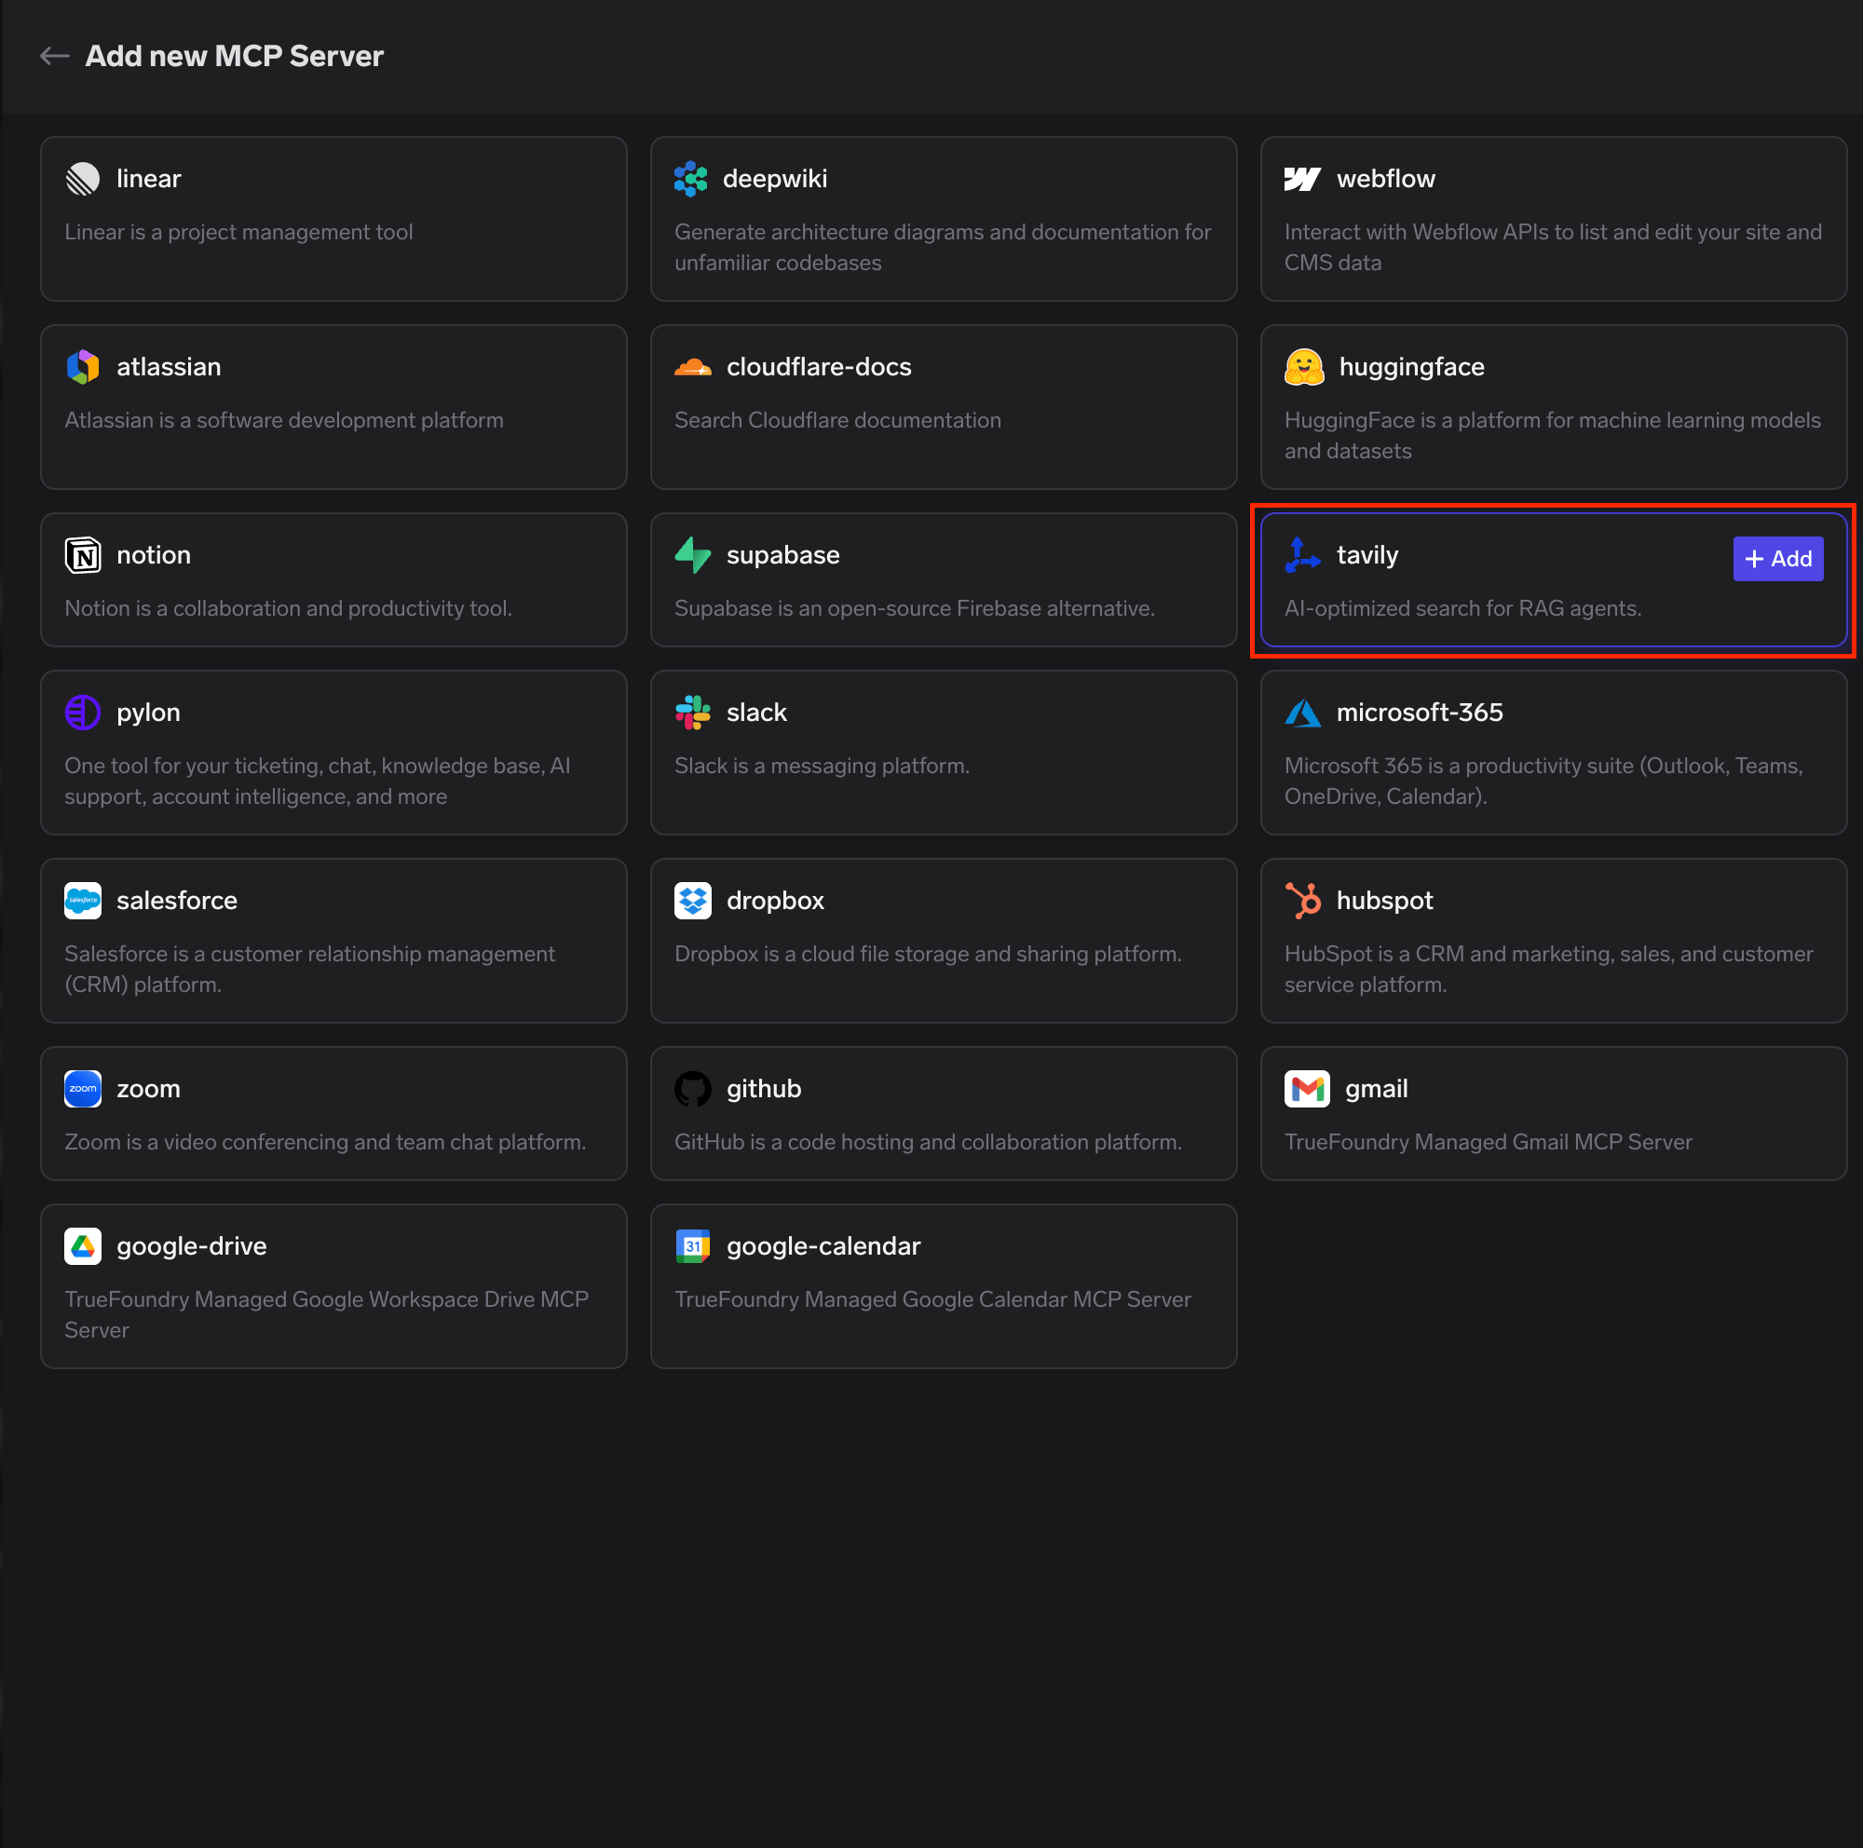1863x1848 pixels.
Task: Click the huggingface emoji icon
Action: (1304, 366)
